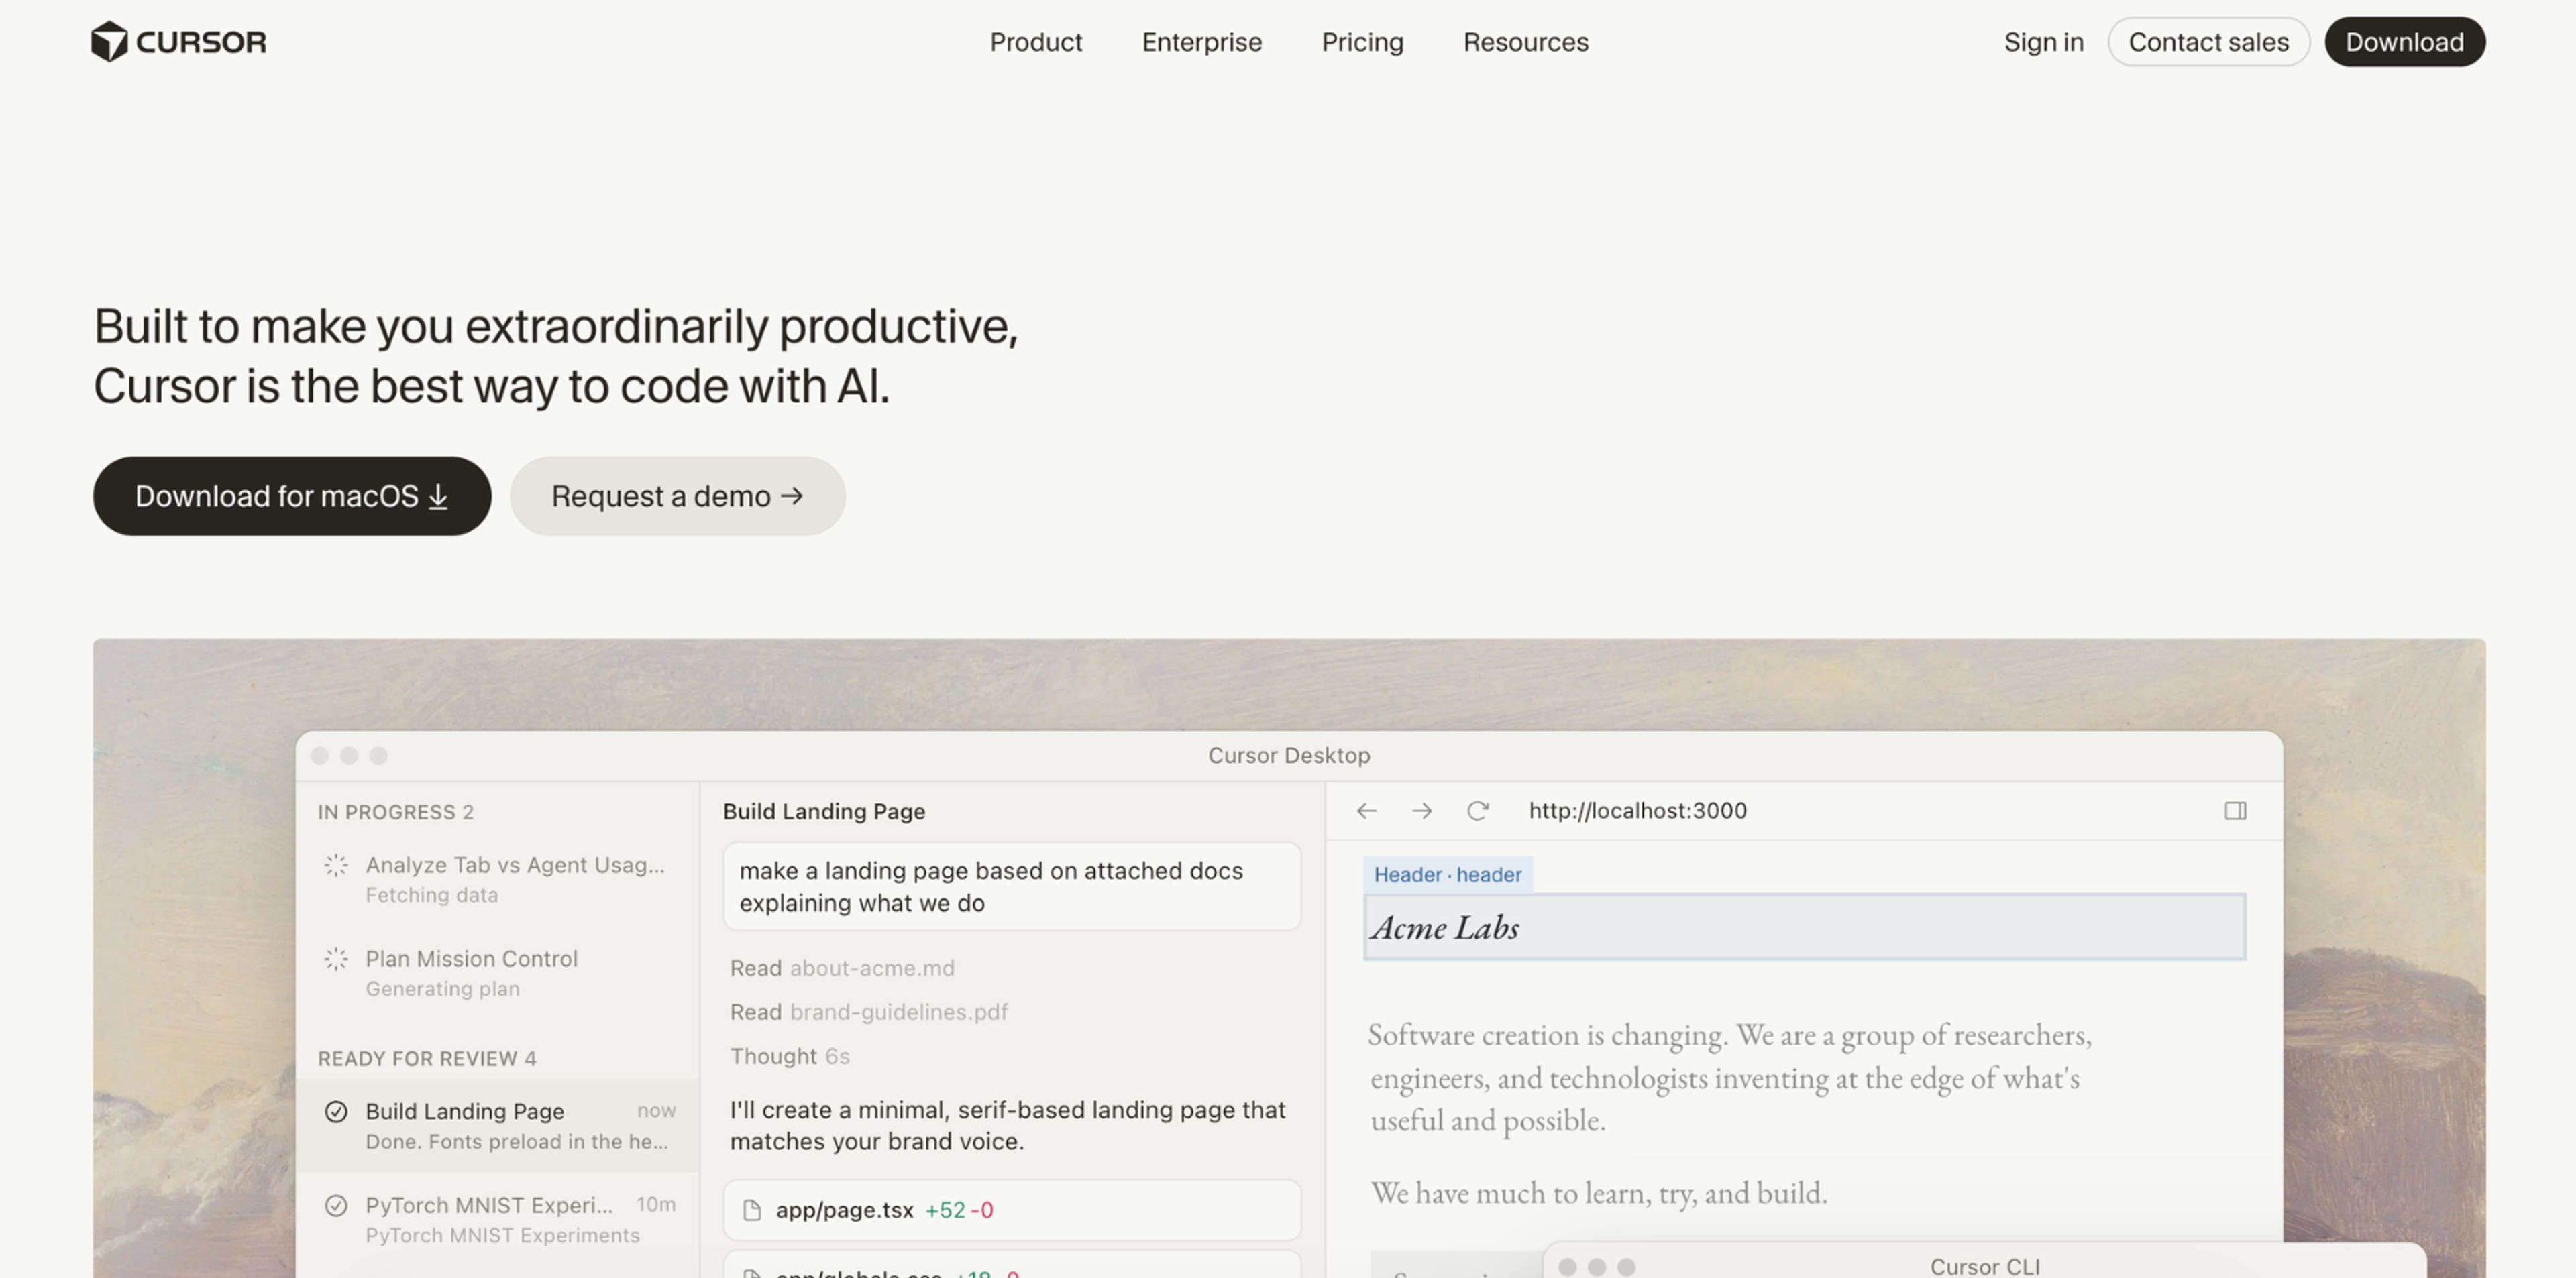Click the Download button in the header
The image size is (2576, 1278).
pos(2404,42)
